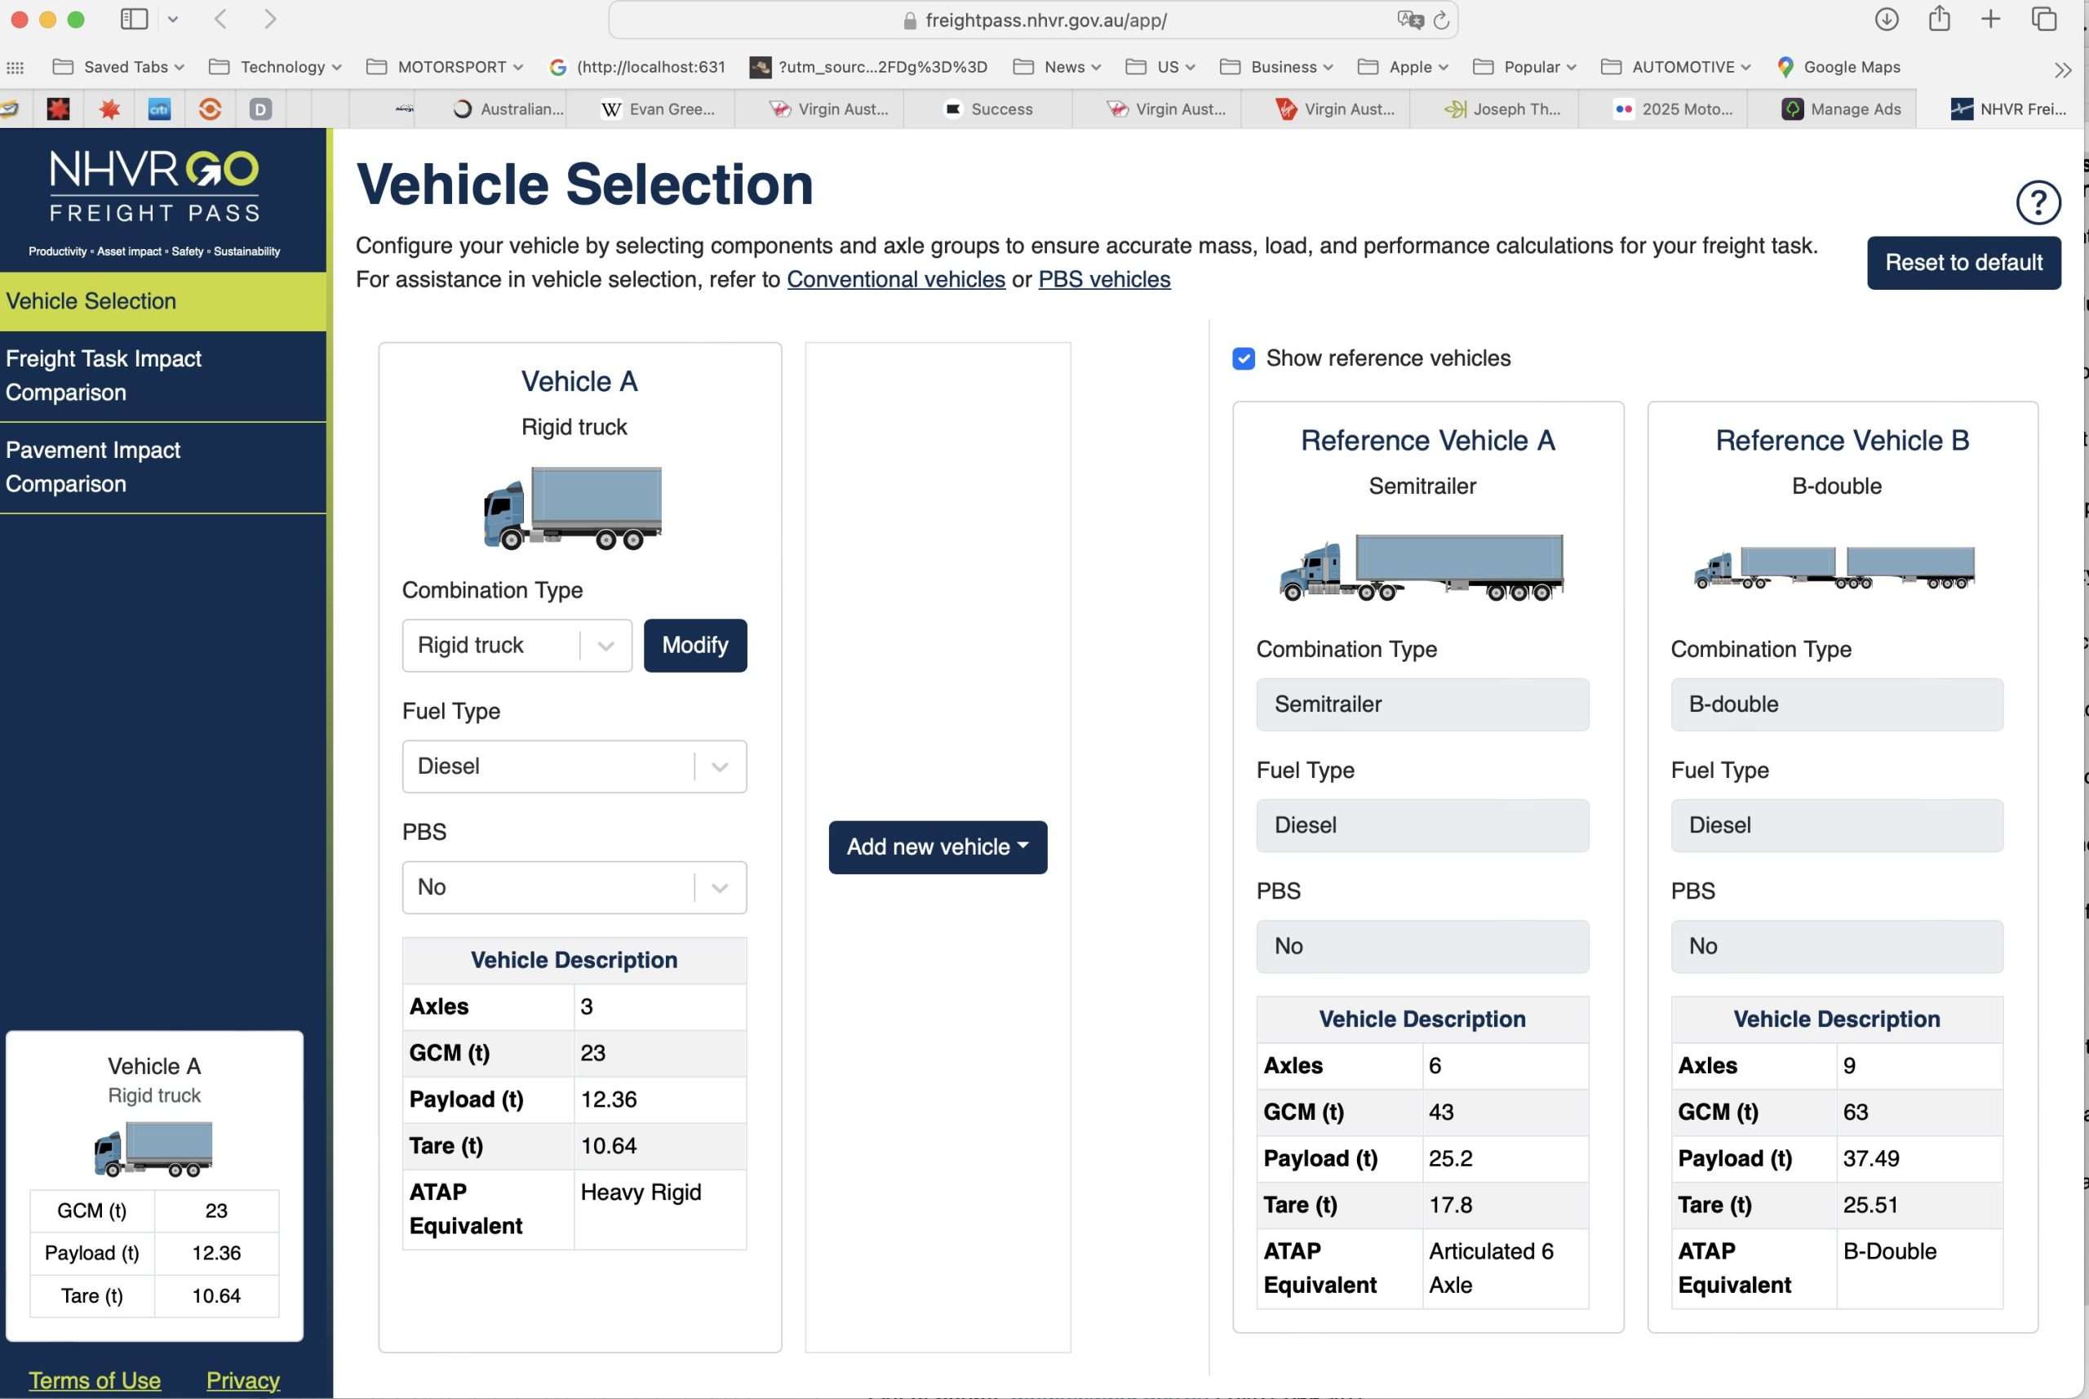Image resolution: width=2089 pixels, height=1399 pixels.
Task: Open Combination Type Rigid truck dropdown
Action: pyautogui.click(x=517, y=645)
